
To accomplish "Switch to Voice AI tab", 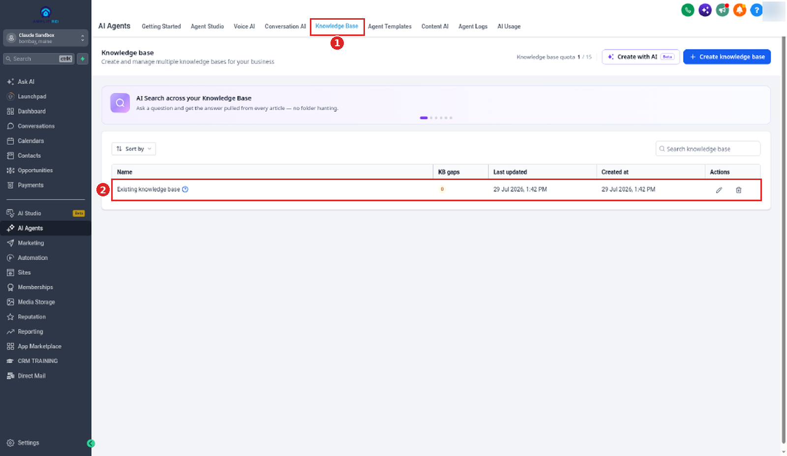I will click(244, 27).
